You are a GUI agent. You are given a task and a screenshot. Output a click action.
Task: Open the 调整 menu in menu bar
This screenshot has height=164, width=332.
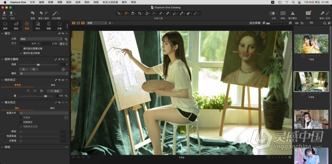coord(60,2)
